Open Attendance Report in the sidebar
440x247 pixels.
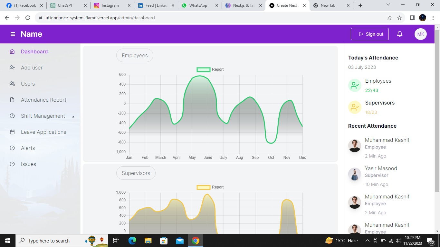tap(43, 100)
